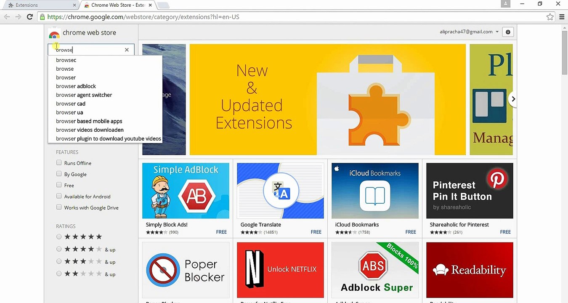Open the New & Updated Extensions banner
The height and width of the screenshot is (303, 568).
pyautogui.click(x=328, y=99)
